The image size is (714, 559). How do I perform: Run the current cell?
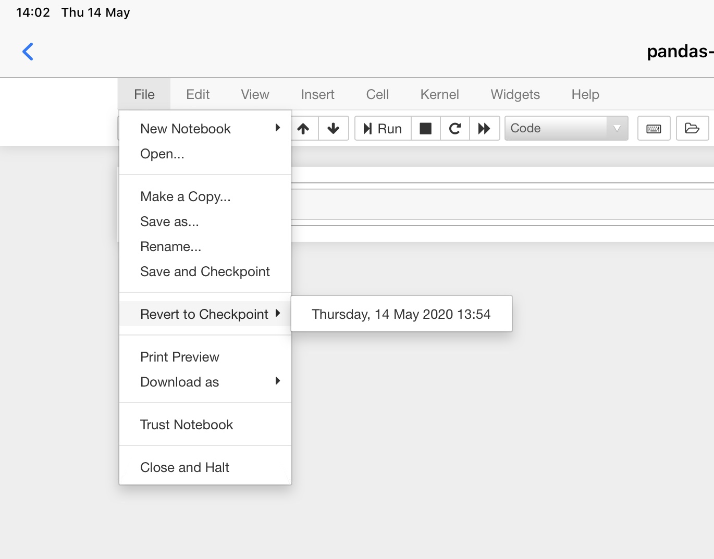point(382,128)
